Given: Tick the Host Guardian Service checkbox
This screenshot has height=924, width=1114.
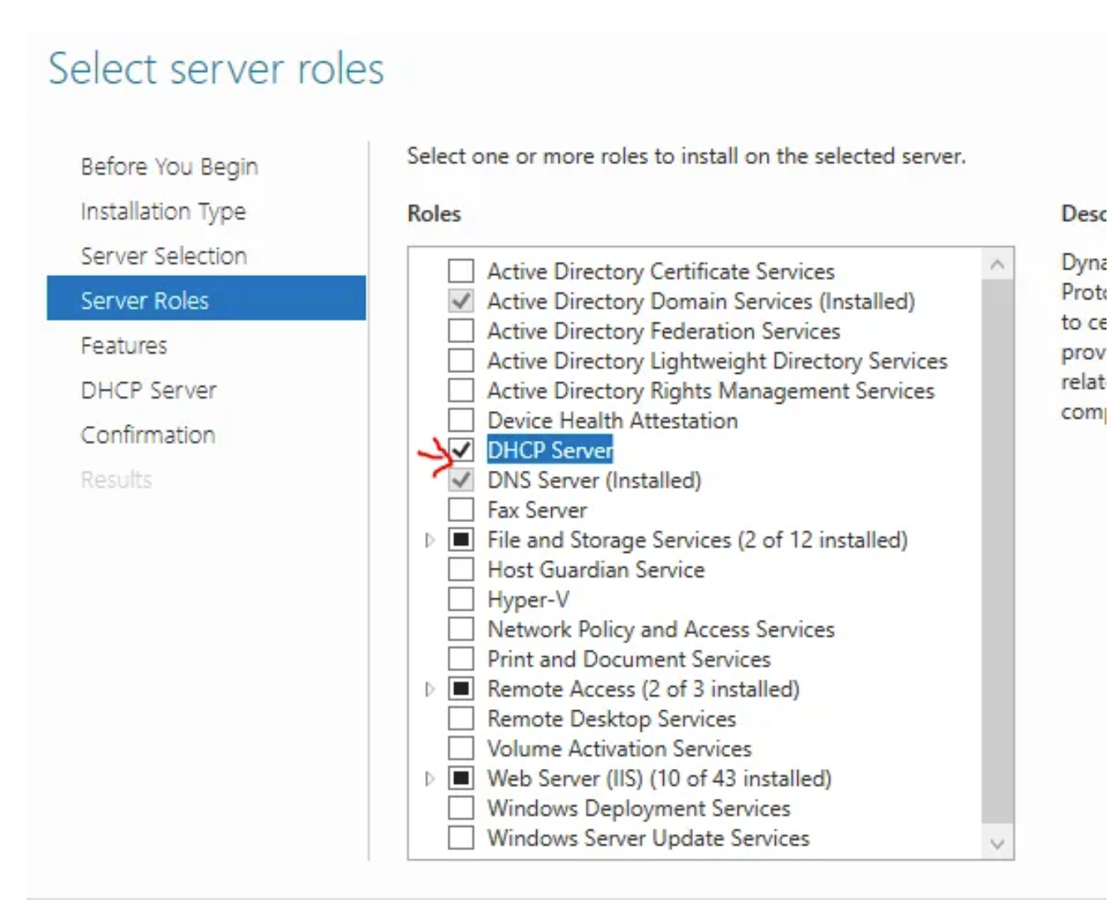Looking at the screenshot, I should [461, 569].
